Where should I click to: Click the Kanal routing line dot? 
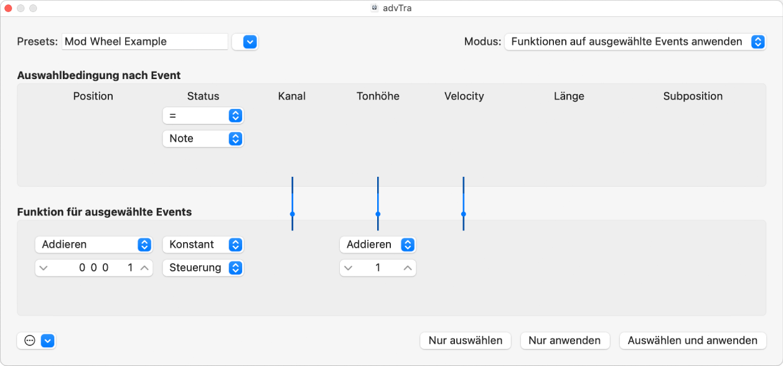tap(292, 213)
